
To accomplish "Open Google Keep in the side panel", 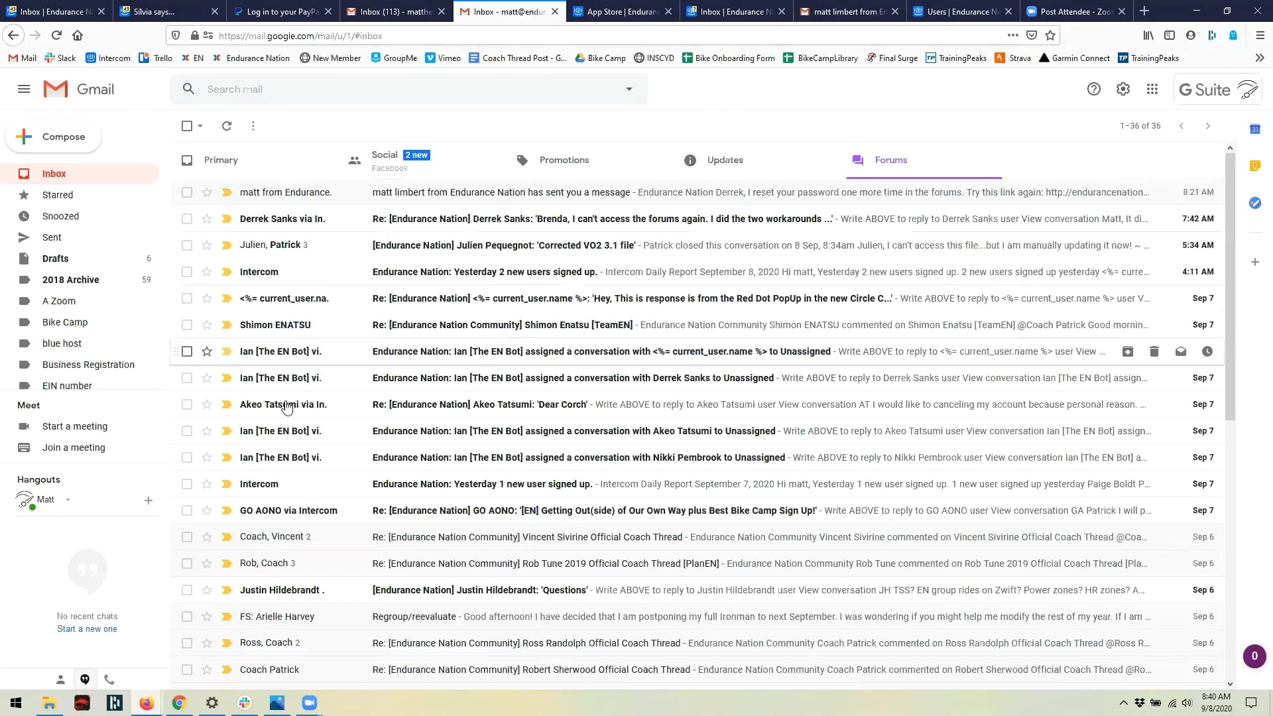I will click(1254, 166).
